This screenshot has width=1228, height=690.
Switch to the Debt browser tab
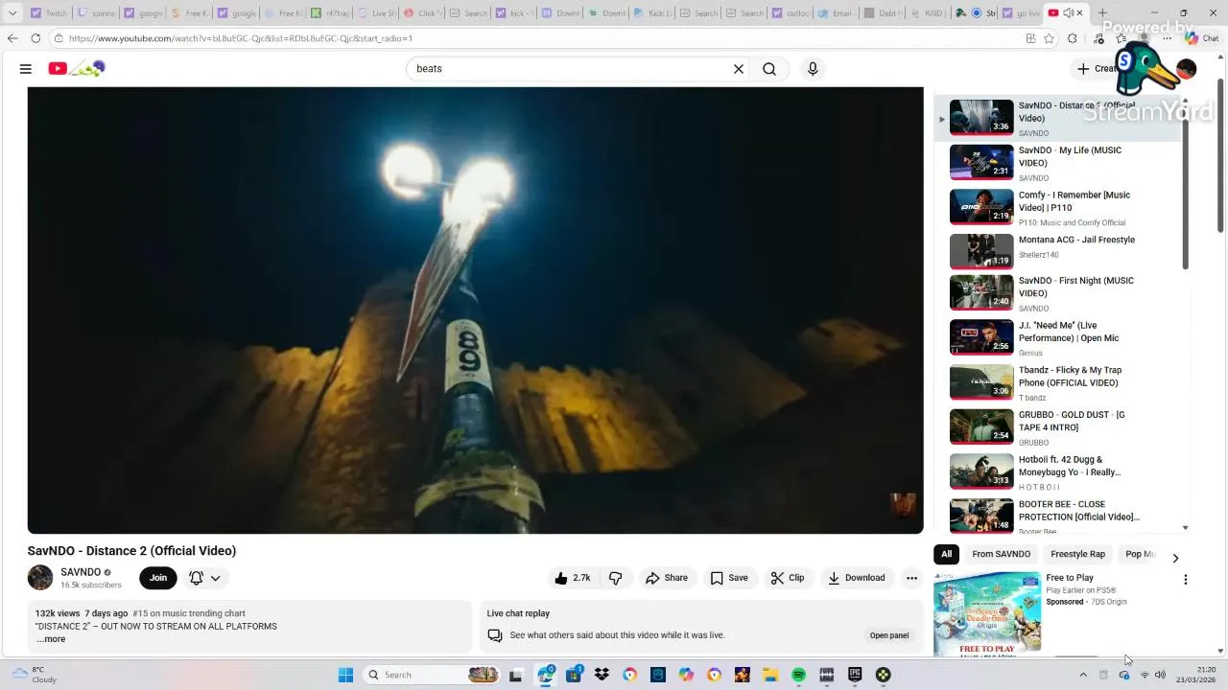[x=882, y=12]
